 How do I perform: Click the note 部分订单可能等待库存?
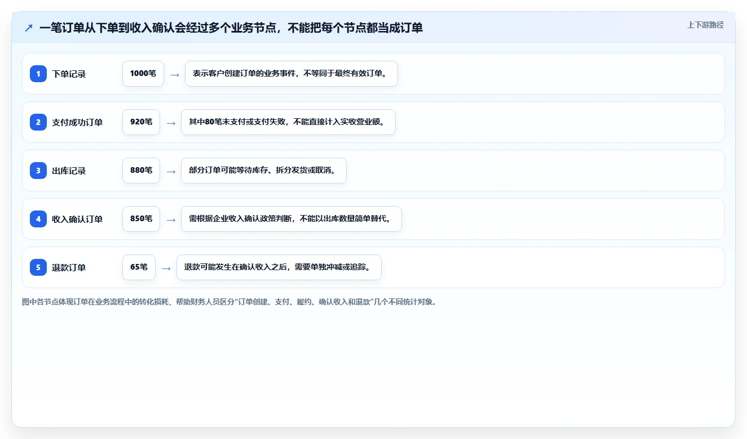point(263,171)
